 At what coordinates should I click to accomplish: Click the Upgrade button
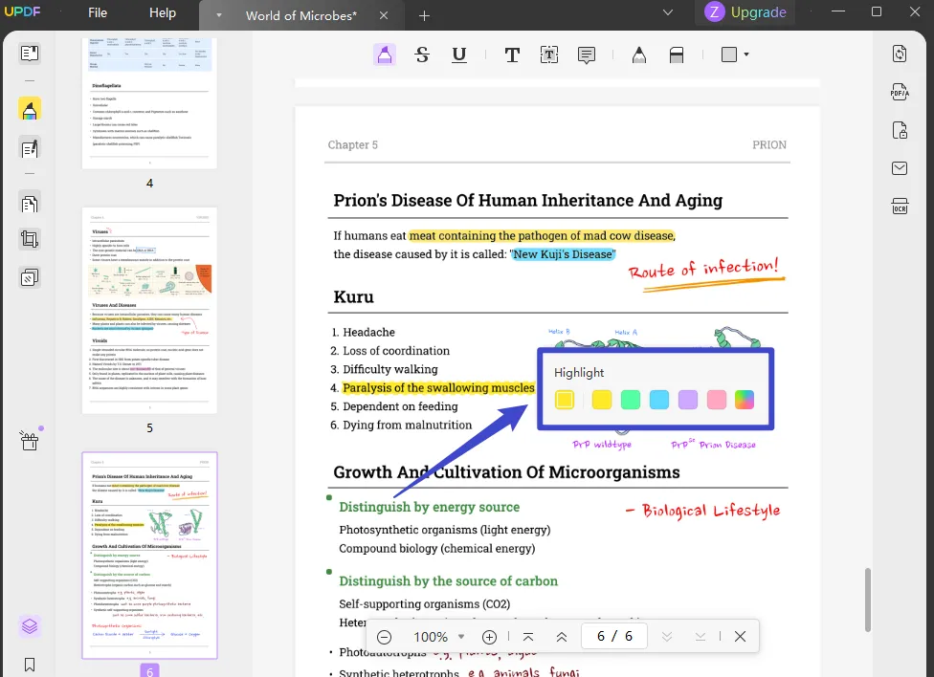745,11
